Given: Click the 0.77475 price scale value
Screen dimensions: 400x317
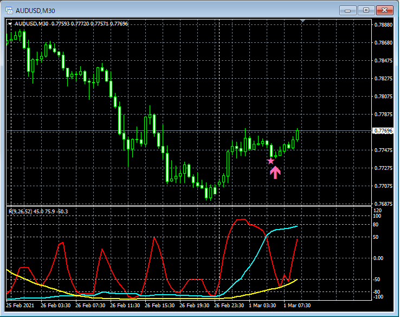Looking at the screenshot, I should 383,150.
